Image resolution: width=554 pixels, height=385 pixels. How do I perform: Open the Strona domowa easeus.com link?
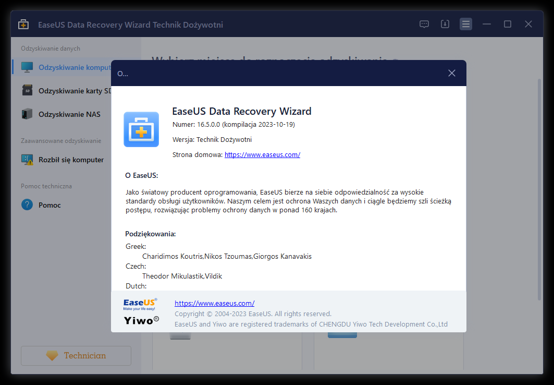pos(263,154)
